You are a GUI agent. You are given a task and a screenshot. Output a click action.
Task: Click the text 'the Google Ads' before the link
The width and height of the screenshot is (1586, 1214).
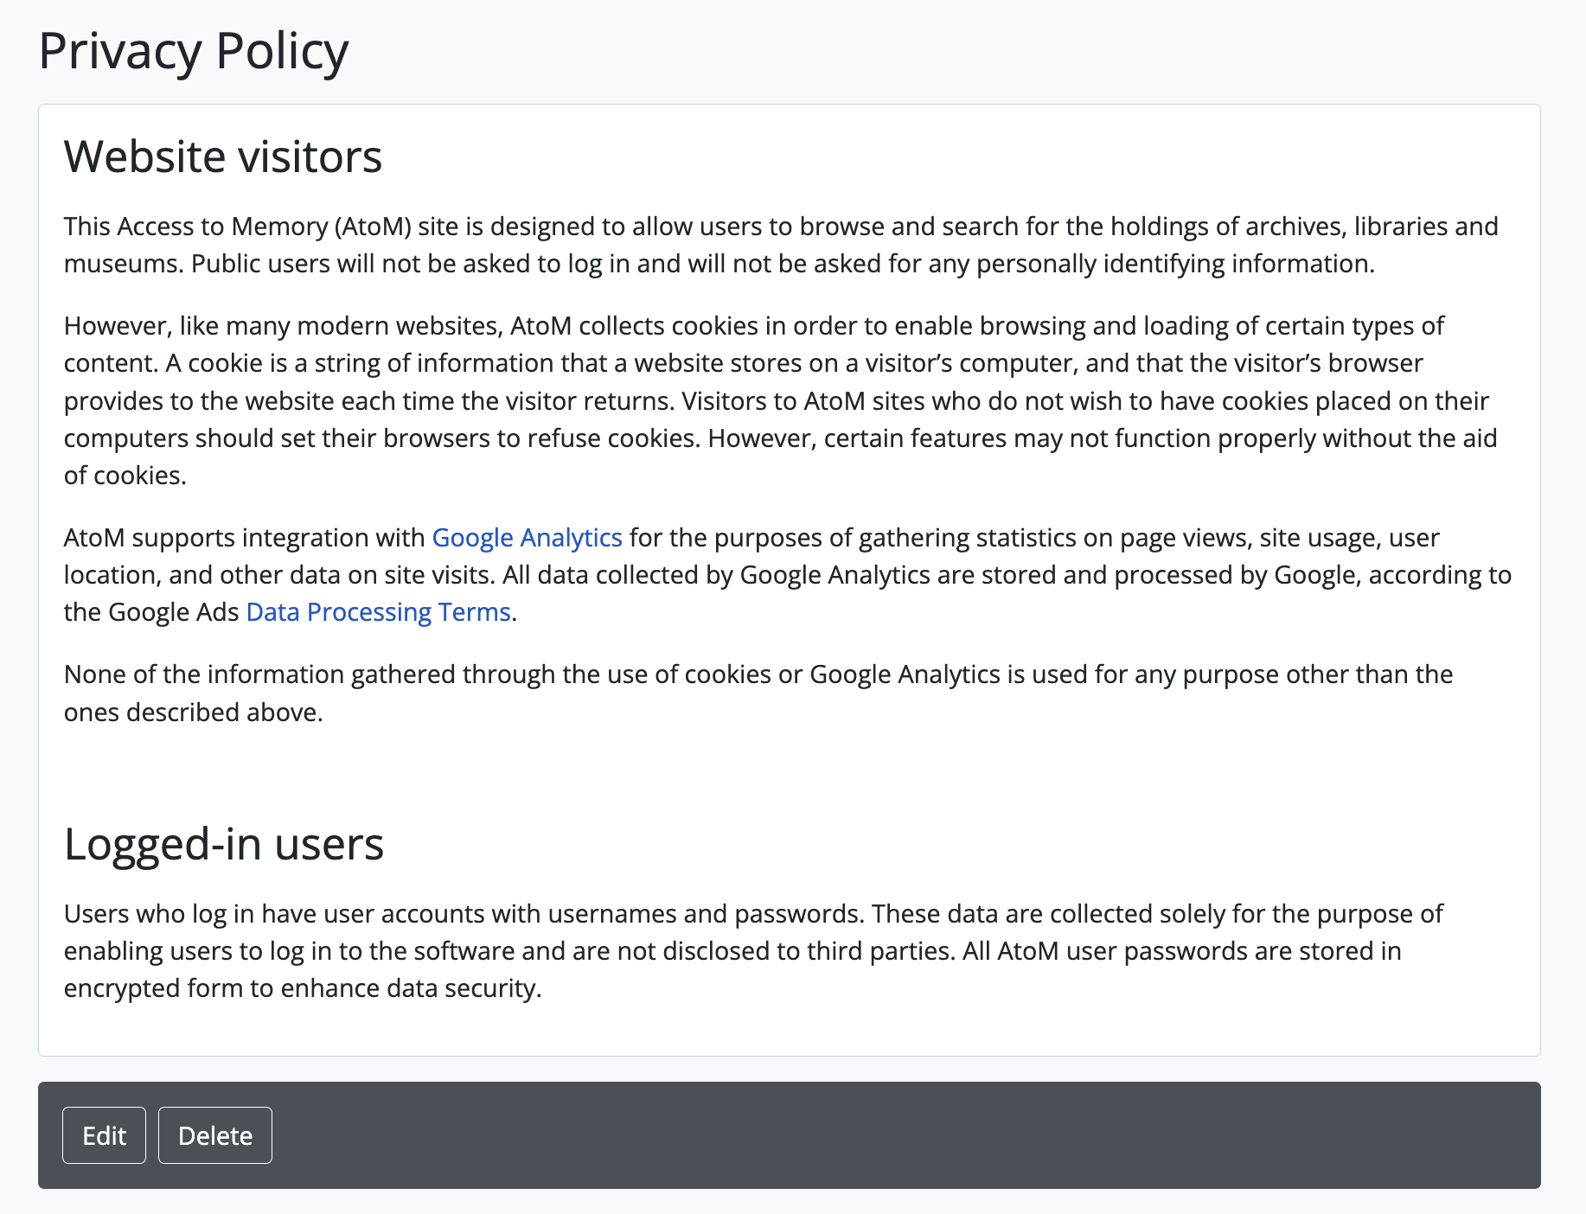coord(151,612)
